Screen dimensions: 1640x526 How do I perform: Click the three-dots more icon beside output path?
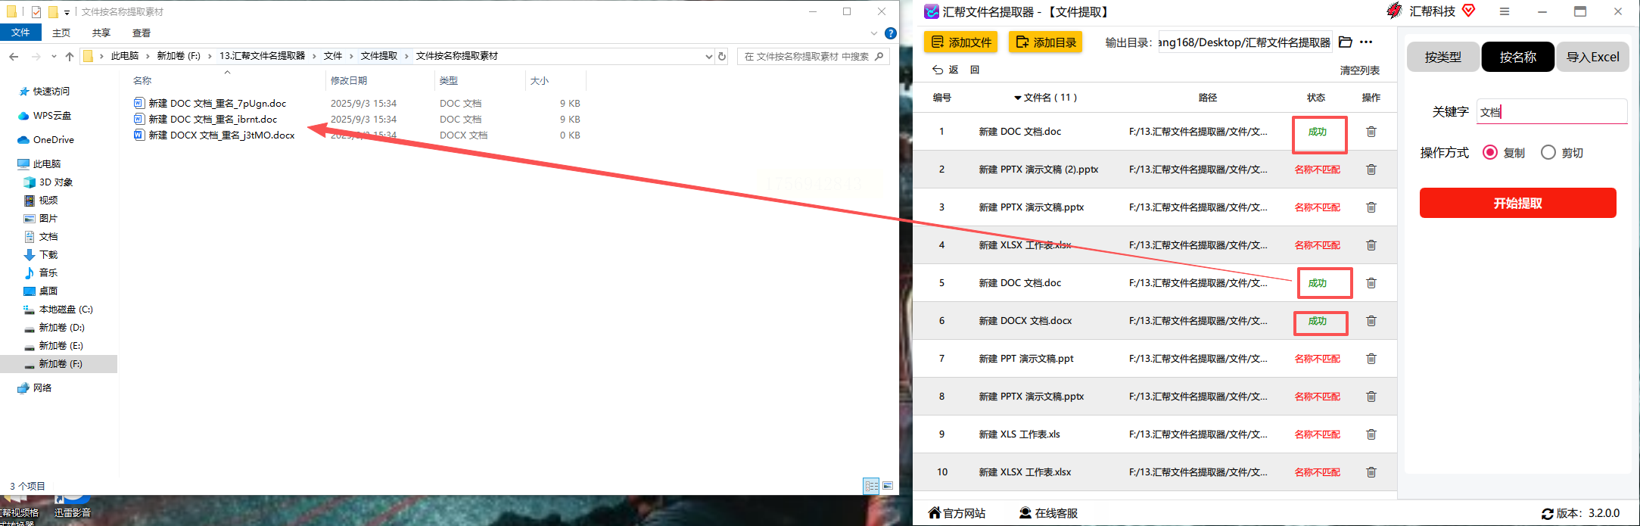pyautogui.click(x=1366, y=42)
